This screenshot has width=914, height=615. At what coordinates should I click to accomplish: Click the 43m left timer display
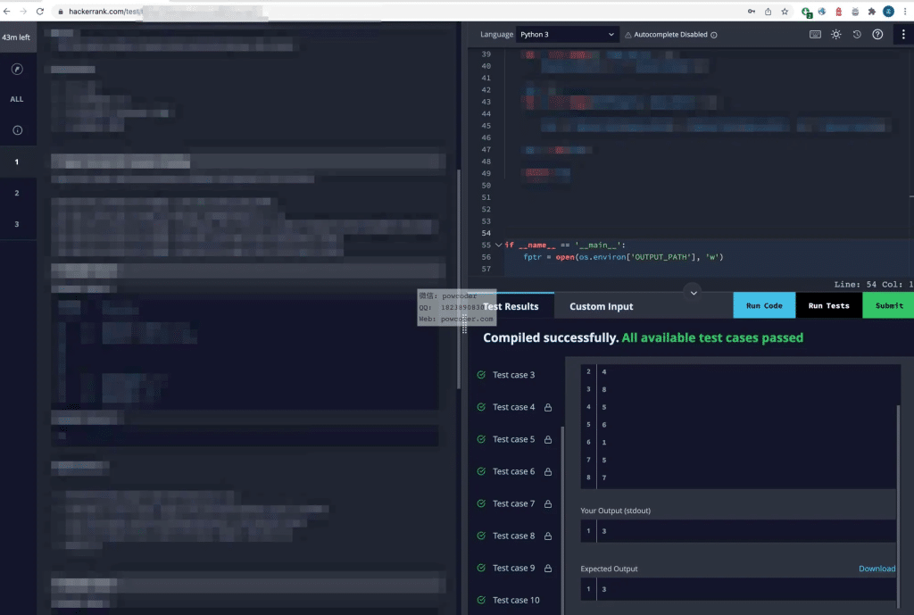16,37
